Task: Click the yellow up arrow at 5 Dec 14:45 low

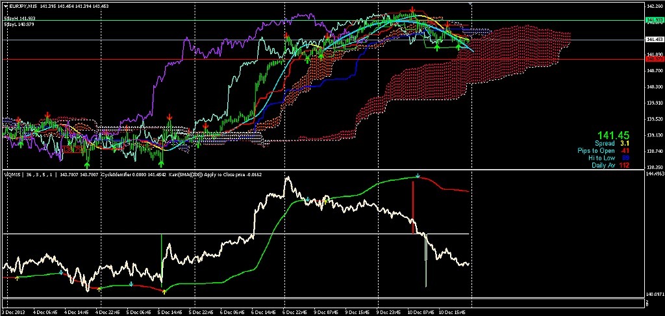Action: pos(165,291)
